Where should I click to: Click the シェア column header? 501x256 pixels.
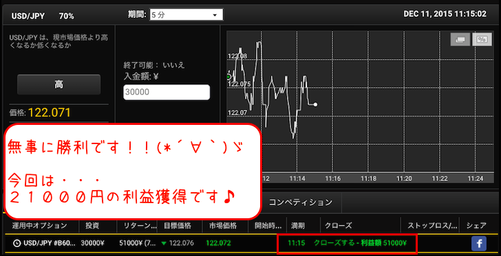tap(476, 226)
